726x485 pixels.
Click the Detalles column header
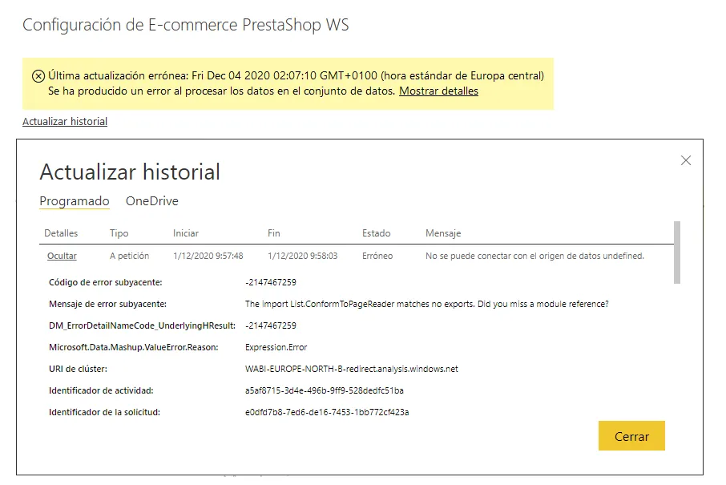pyautogui.click(x=61, y=233)
